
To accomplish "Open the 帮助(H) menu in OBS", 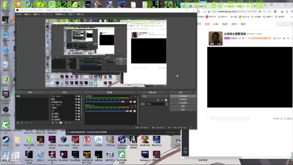I will coord(80,14).
